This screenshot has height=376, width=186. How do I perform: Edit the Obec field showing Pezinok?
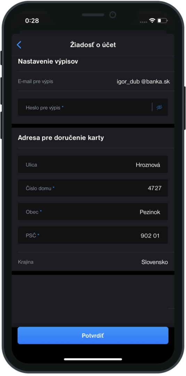coord(93,212)
